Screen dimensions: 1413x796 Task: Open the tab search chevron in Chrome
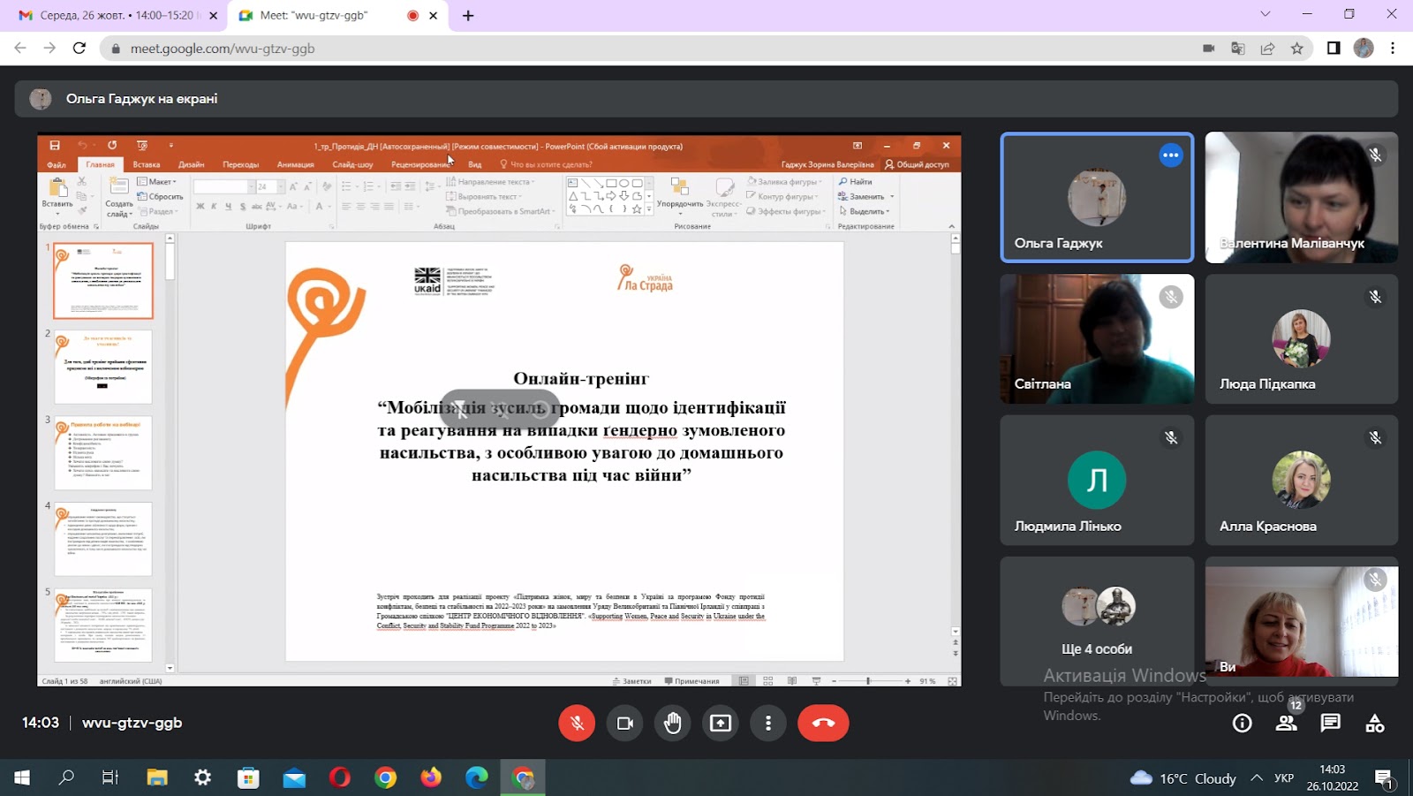(1266, 14)
